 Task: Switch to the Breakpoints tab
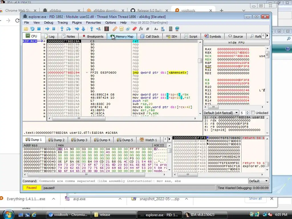point(93,36)
